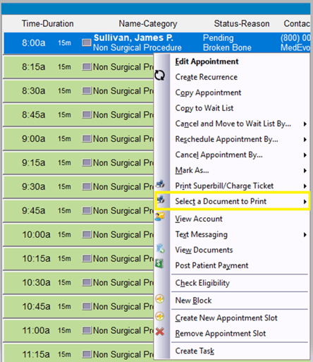Click the New Block plus icon

tap(160, 299)
